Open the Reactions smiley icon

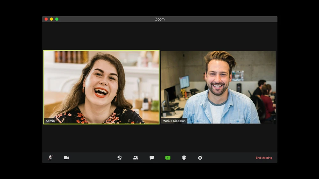tap(200, 158)
